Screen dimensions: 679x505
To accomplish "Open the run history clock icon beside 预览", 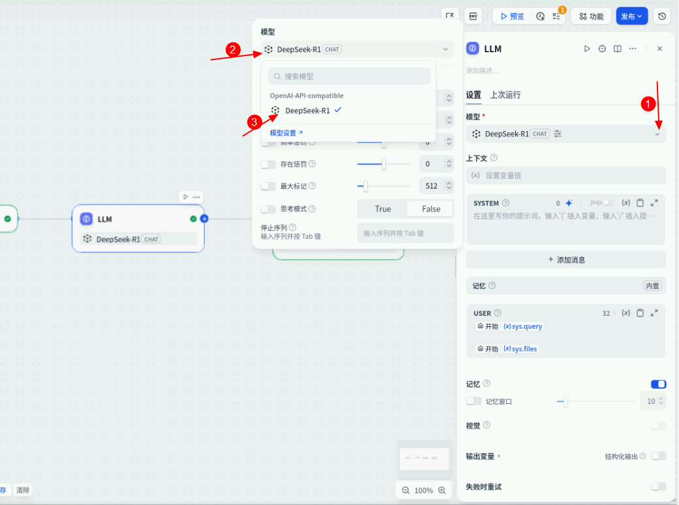I will click(x=541, y=16).
